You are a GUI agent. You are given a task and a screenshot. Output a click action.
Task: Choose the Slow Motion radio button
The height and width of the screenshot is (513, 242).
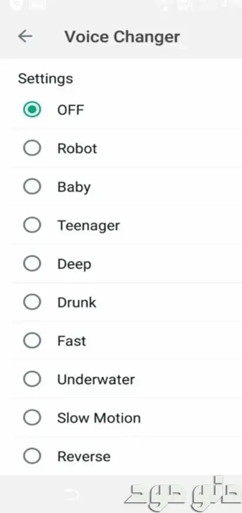pos(32,418)
